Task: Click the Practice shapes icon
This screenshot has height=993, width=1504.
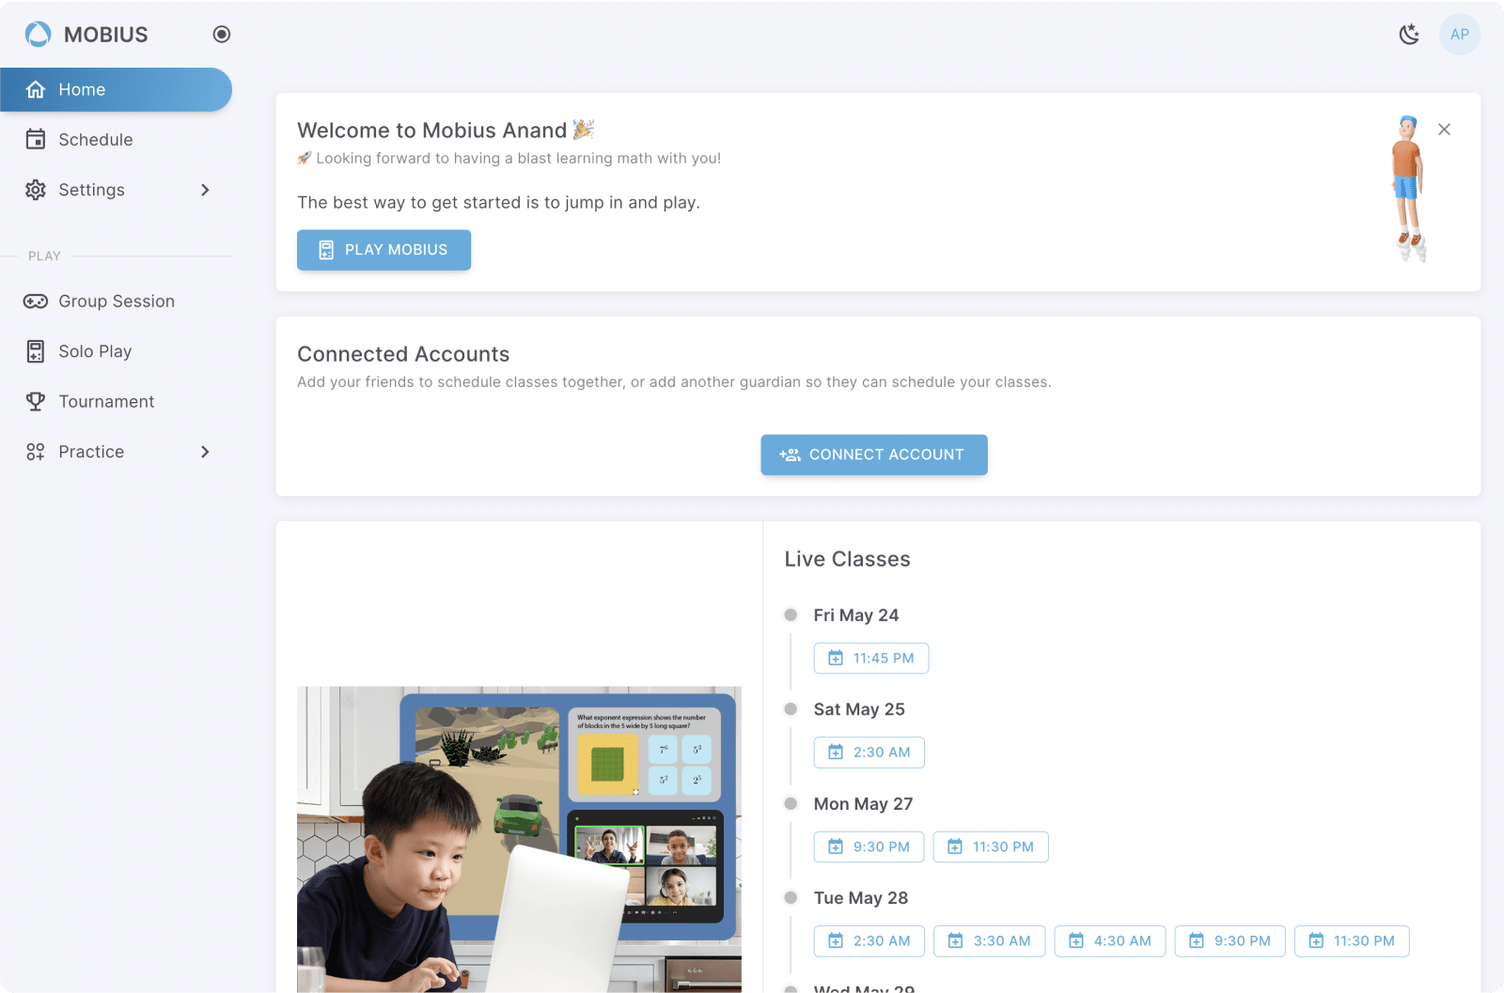Action: (x=36, y=452)
